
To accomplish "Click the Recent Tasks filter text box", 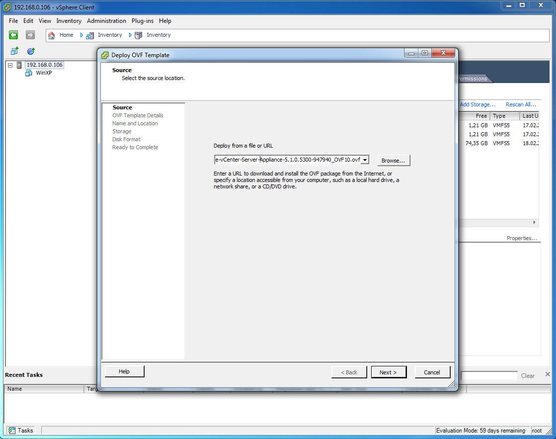I will (x=489, y=375).
